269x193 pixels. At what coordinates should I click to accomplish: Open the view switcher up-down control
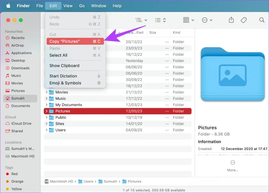160,20
